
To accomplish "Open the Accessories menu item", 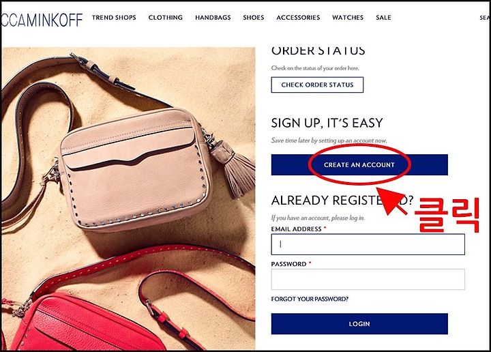I will click(x=298, y=18).
